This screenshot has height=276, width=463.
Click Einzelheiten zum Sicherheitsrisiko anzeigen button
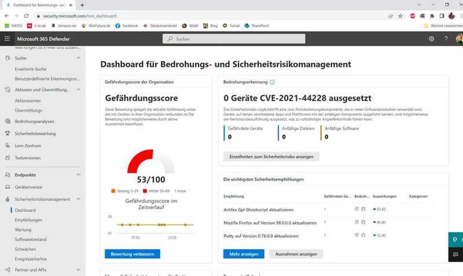pyautogui.click(x=271, y=156)
